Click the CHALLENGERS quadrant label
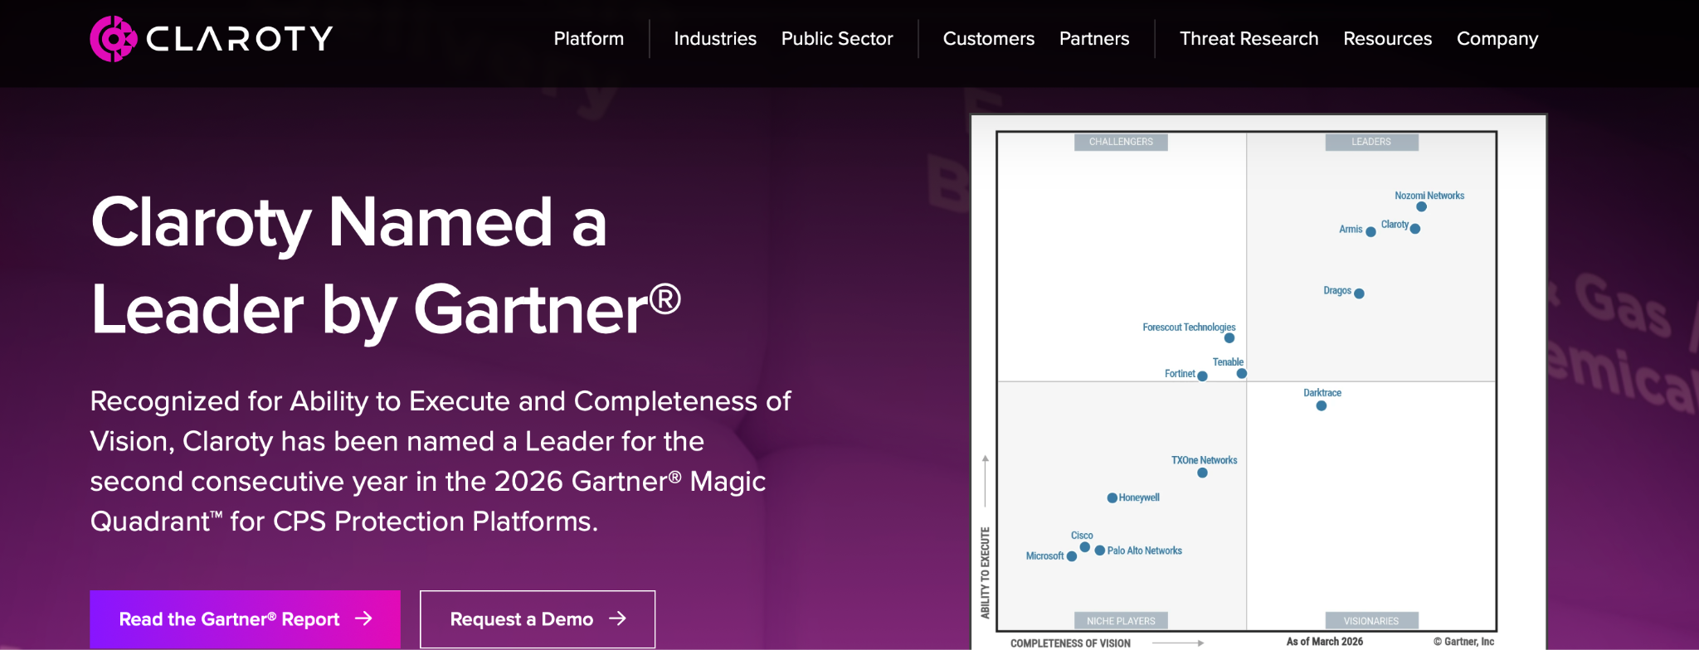The image size is (1699, 650). (1121, 142)
